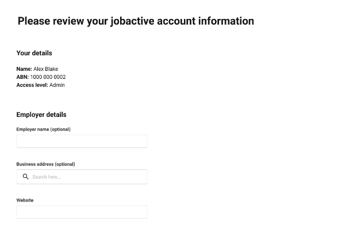Click the magnifier icon in Business address field
Image resolution: width=338 pixels, height=239 pixels.
(26, 177)
